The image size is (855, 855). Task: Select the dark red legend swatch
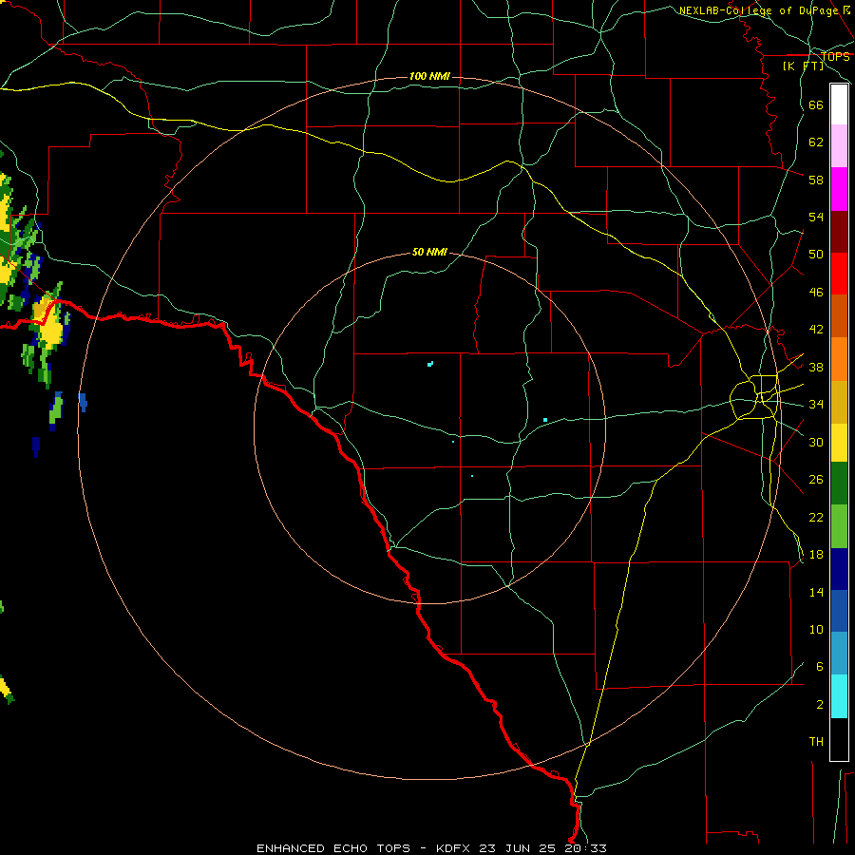[839, 232]
